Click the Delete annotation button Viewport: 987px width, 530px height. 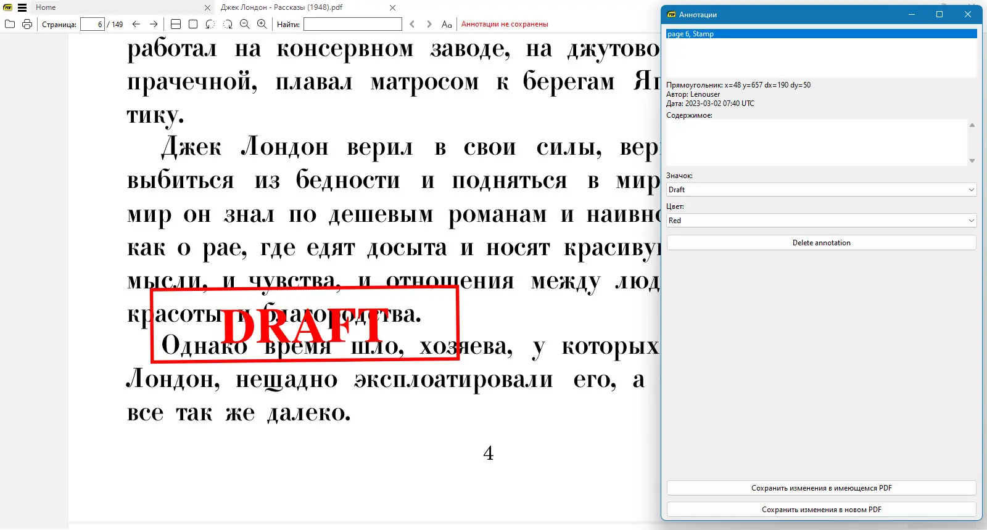822,243
